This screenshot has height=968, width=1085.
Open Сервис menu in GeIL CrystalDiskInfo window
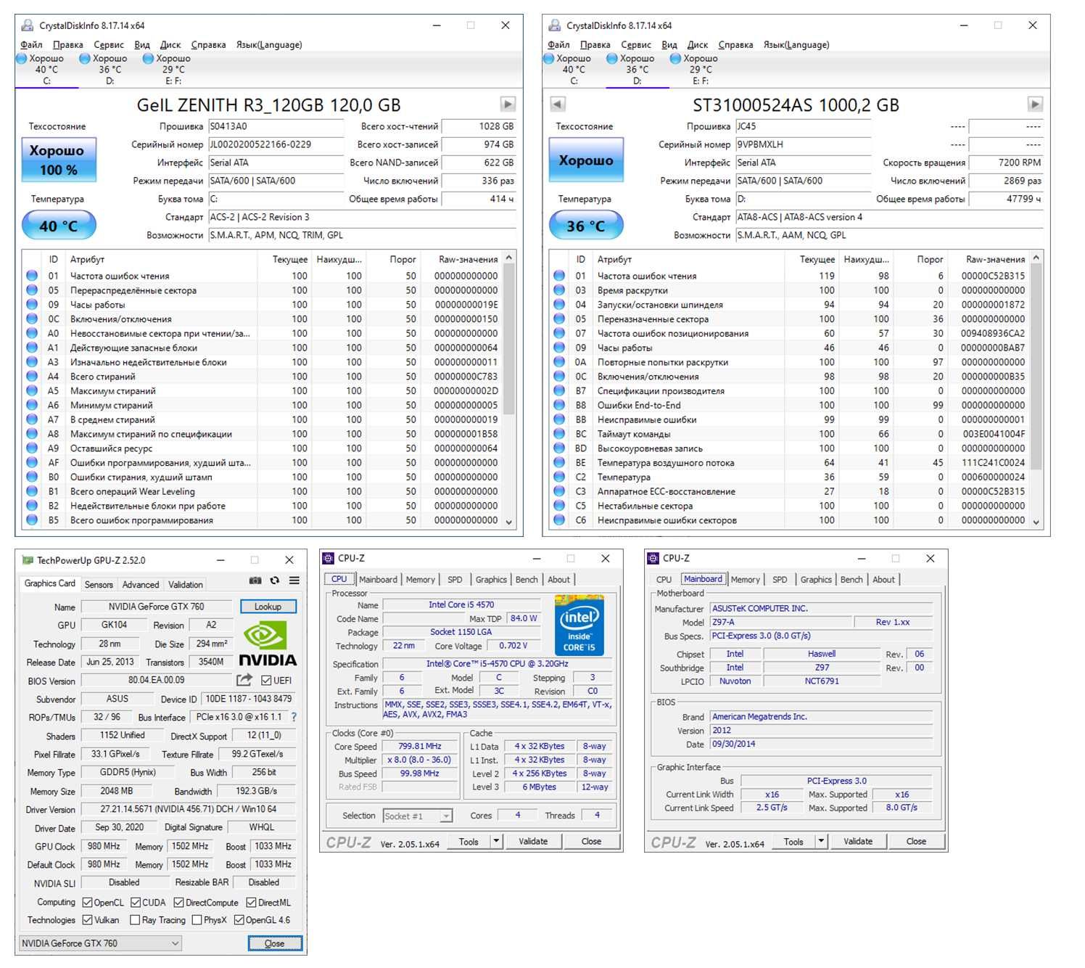click(x=109, y=44)
